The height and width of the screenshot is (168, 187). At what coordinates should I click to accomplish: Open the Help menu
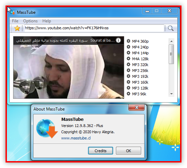point(47,21)
